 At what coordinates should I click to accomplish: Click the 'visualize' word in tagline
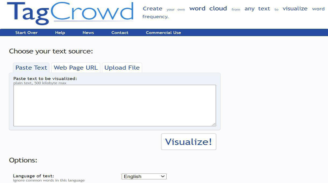click(x=295, y=9)
